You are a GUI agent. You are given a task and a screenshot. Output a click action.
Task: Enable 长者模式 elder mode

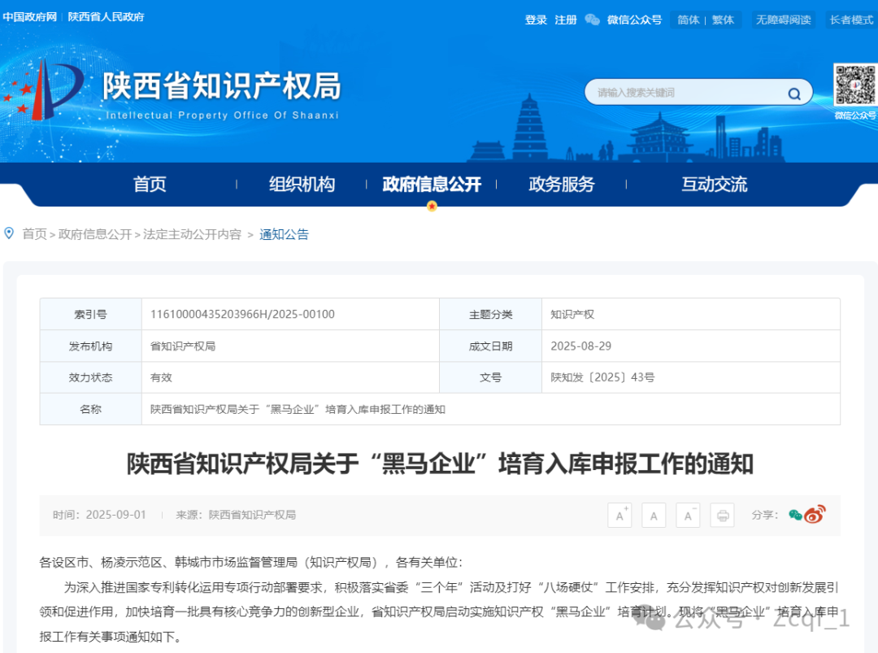(851, 20)
